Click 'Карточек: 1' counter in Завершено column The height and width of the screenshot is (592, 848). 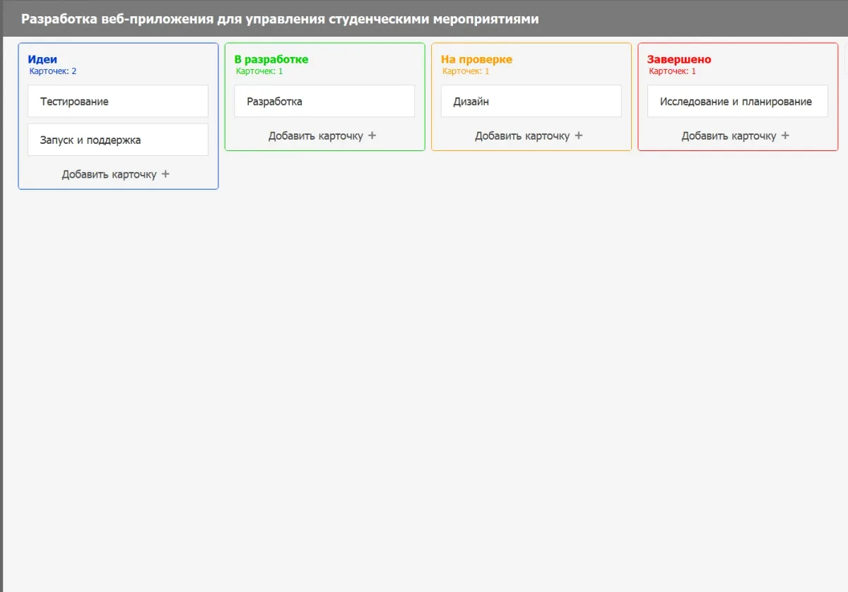click(672, 71)
